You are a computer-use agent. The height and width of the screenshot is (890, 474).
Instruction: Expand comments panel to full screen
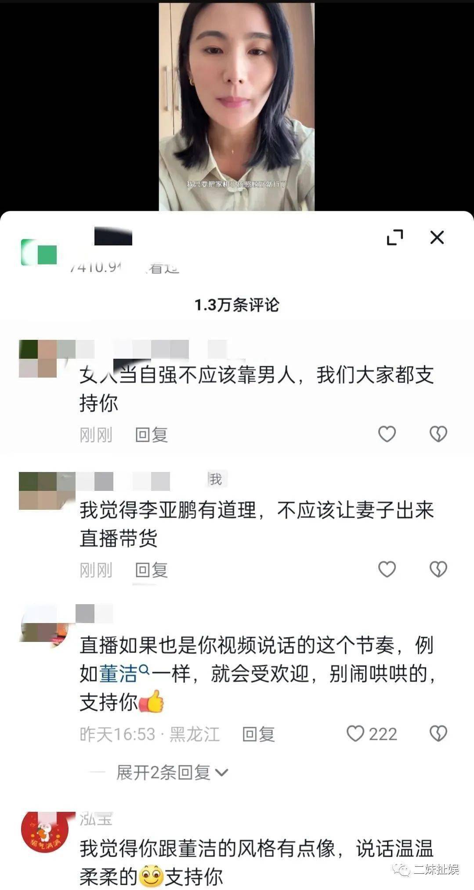[394, 237]
